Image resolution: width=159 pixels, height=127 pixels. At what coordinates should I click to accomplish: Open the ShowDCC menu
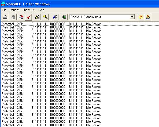coord(29,10)
